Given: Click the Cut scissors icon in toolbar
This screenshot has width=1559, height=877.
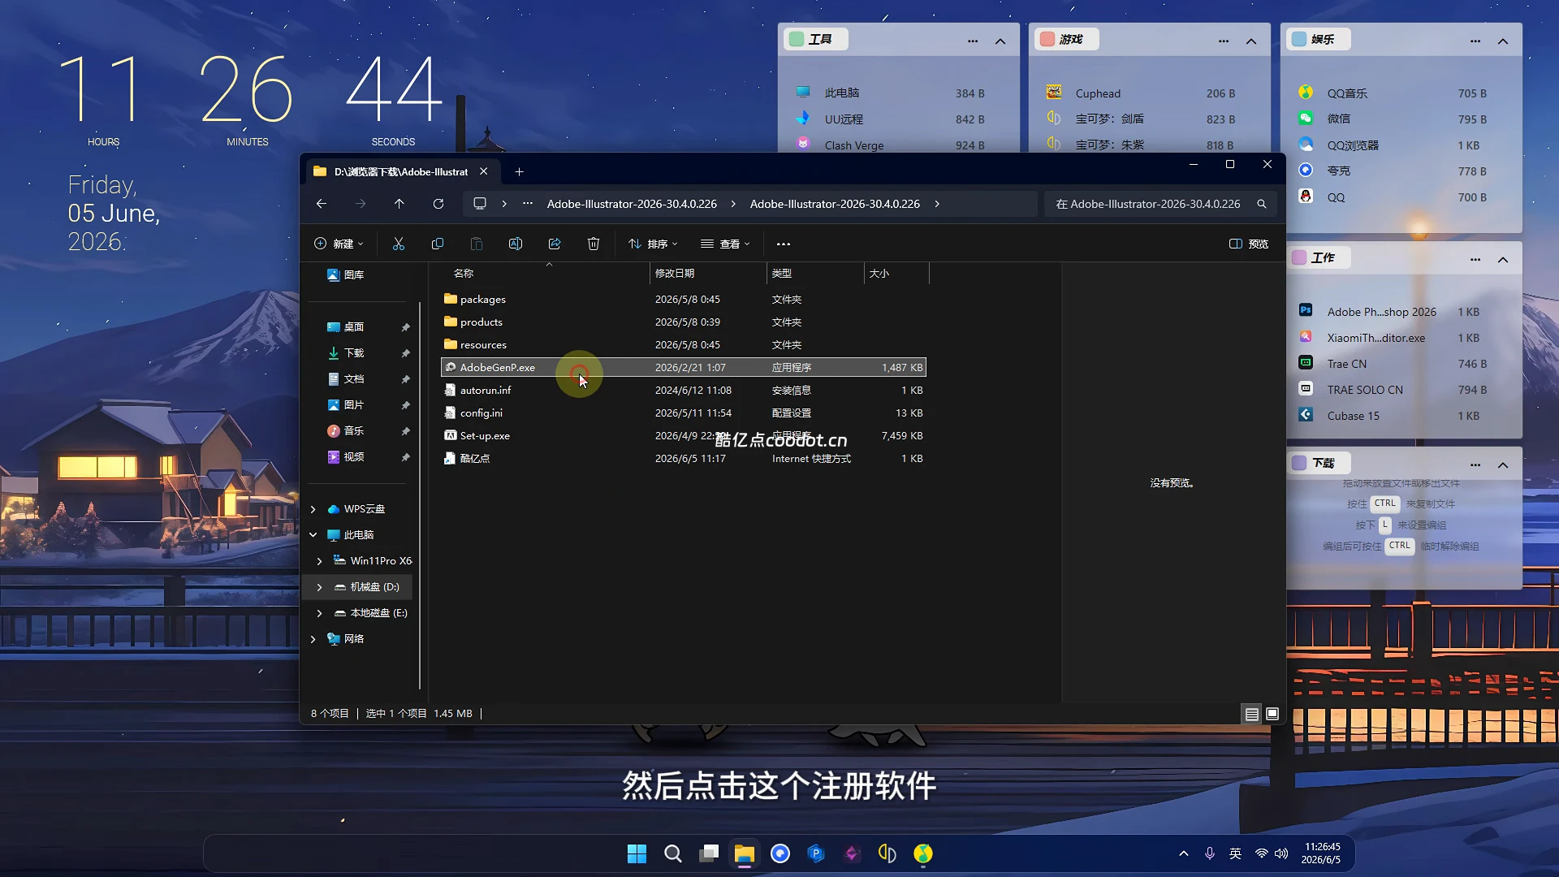Looking at the screenshot, I should (398, 244).
